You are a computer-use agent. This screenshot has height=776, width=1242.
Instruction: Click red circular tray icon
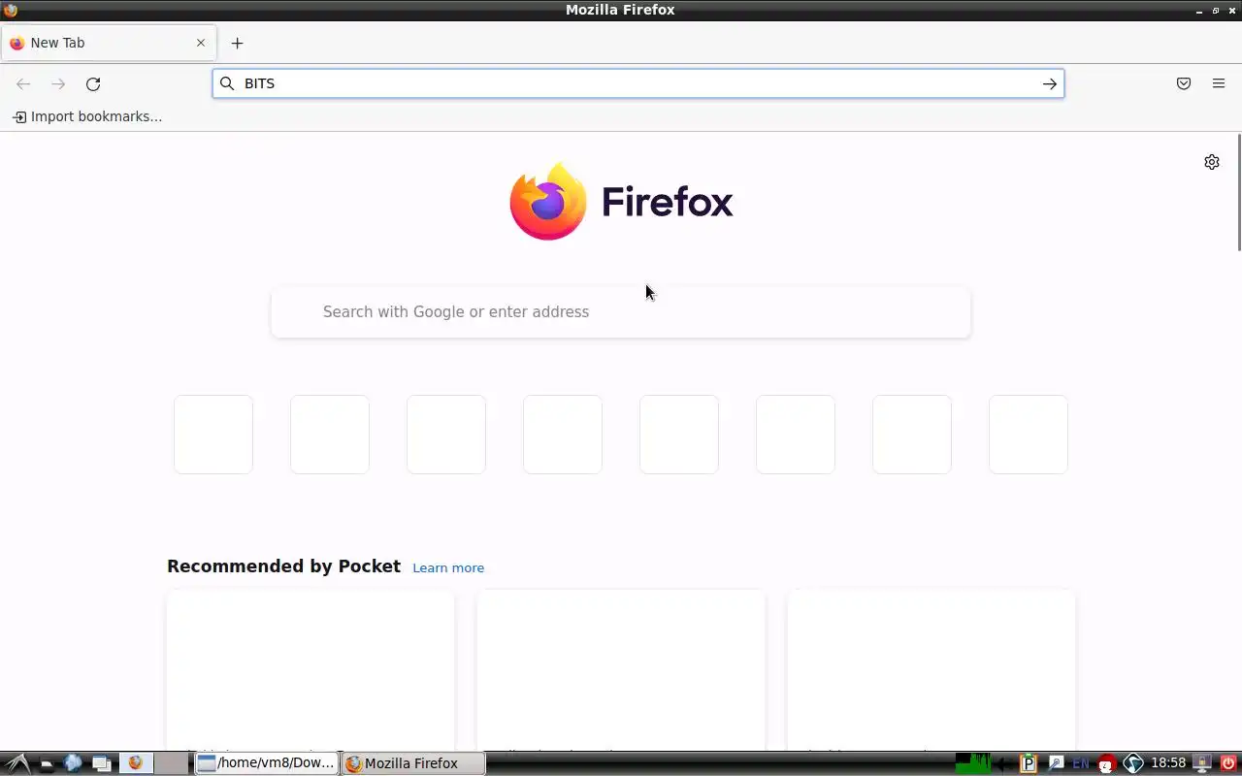tap(1106, 763)
